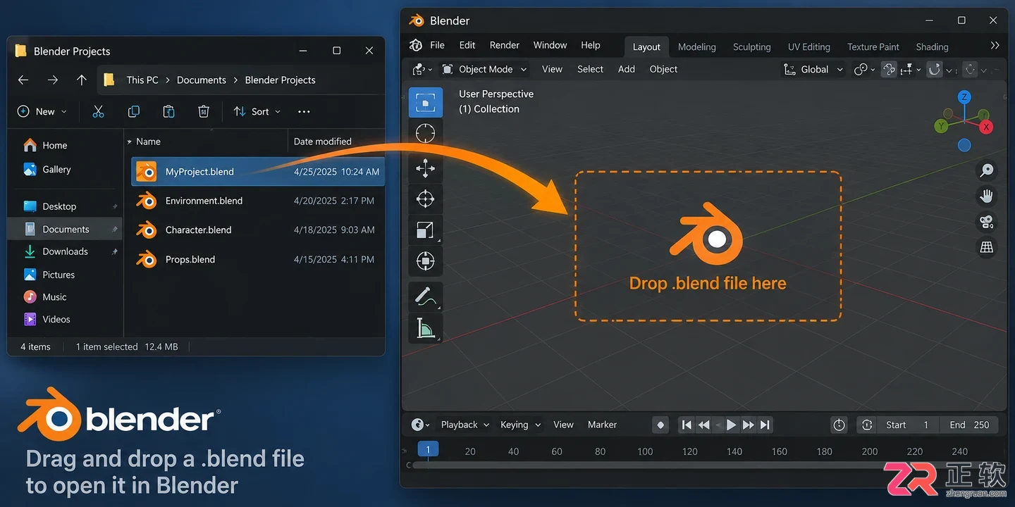Viewport: 1015px width, 507px height.
Task: Click Cut scissors icon in Explorer
Action: tap(98, 111)
